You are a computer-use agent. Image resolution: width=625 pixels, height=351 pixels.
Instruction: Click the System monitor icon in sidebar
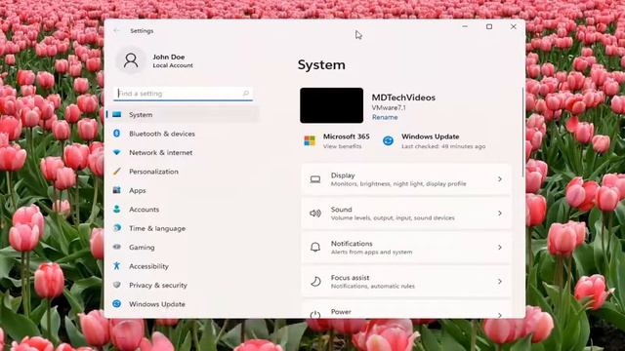117,115
